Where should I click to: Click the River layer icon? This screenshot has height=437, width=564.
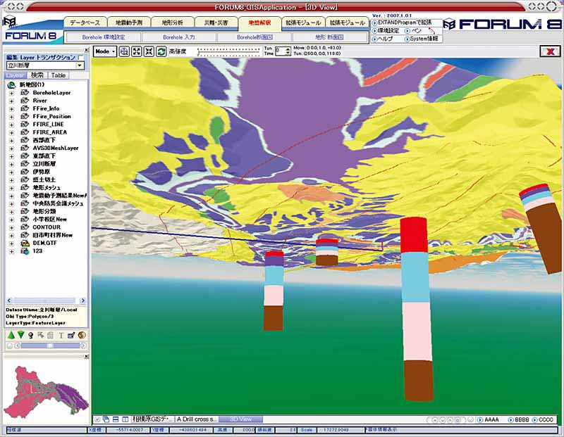click(25, 101)
